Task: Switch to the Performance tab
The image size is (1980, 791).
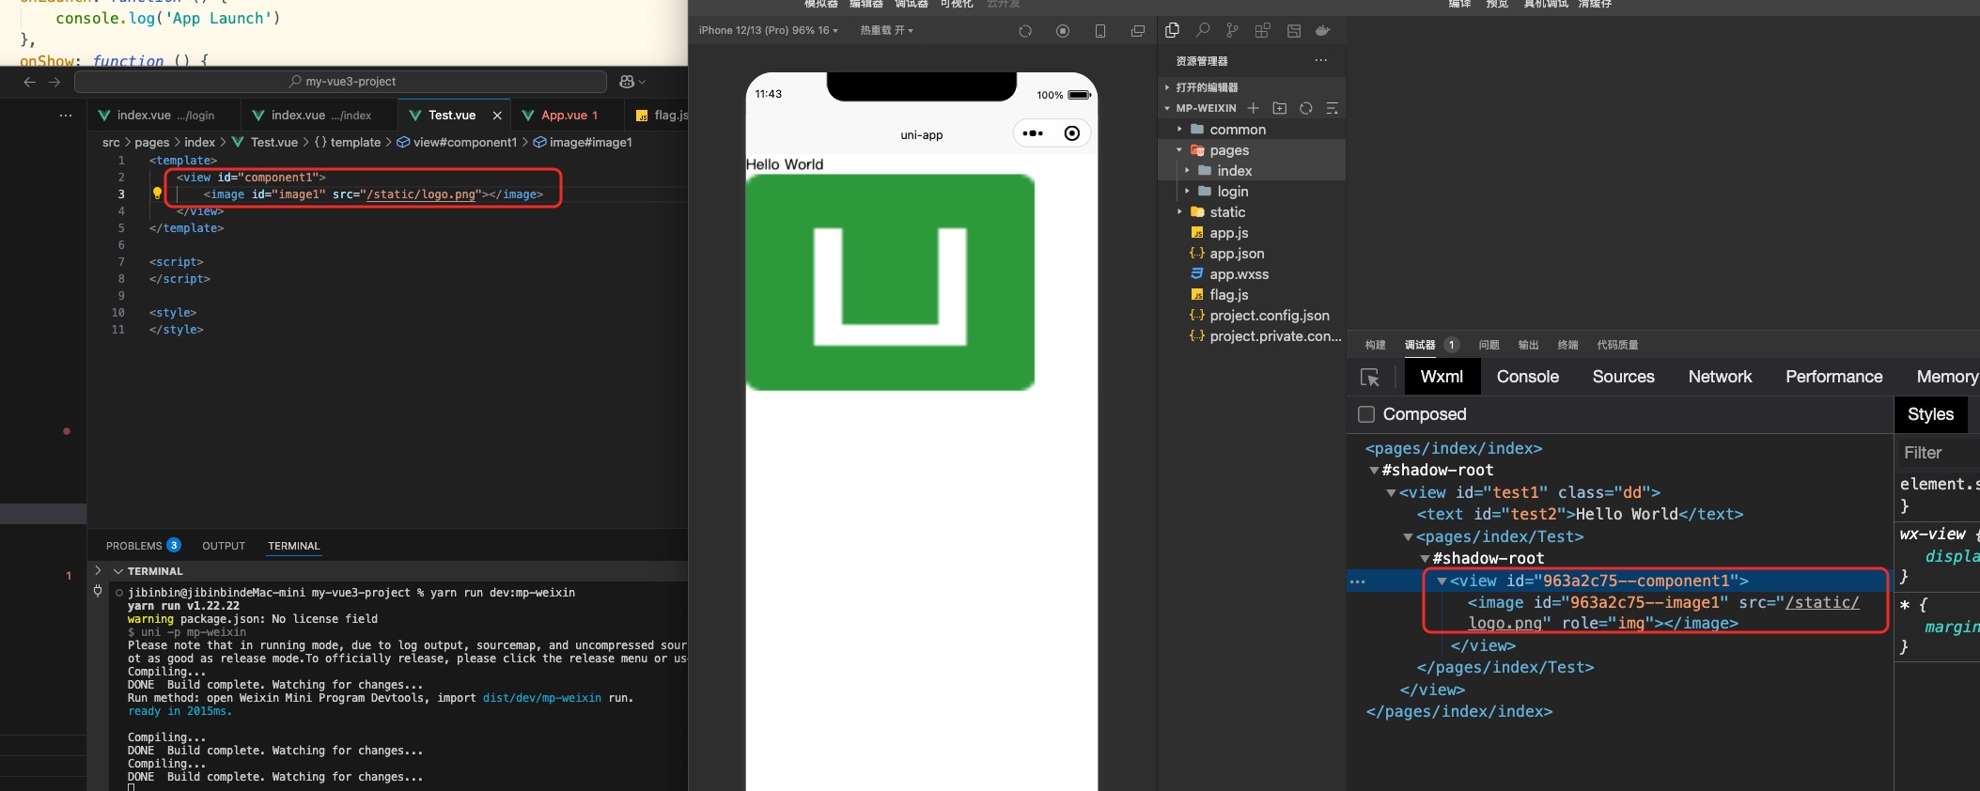Action: click(x=1833, y=377)
